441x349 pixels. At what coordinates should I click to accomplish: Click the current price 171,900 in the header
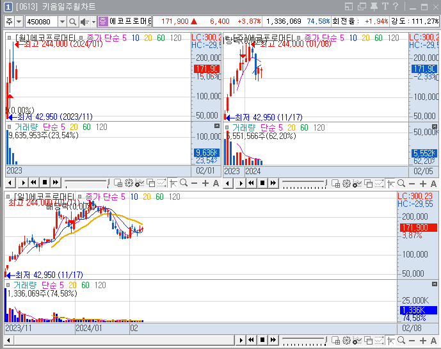pos(175,21)
